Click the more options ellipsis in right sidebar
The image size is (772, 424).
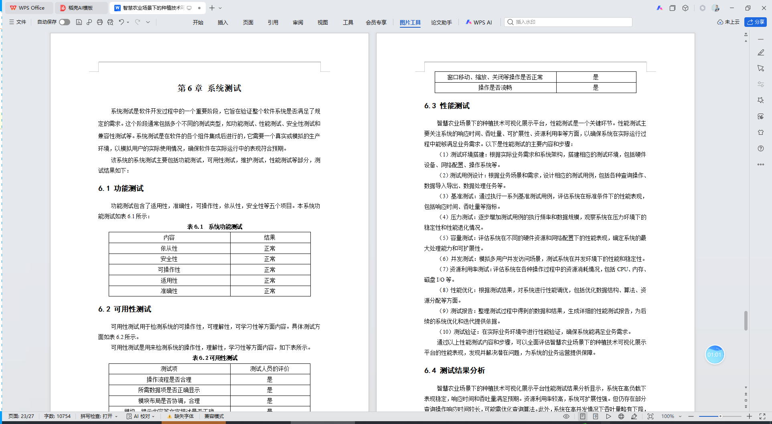click(x=761, y=164)
